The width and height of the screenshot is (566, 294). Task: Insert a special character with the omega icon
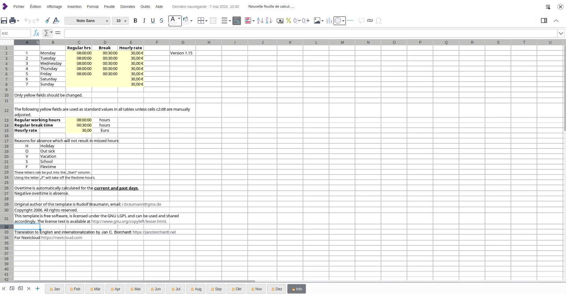379,21
